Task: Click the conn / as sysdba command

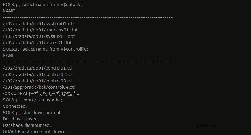Action: click(x=33, y=100)
